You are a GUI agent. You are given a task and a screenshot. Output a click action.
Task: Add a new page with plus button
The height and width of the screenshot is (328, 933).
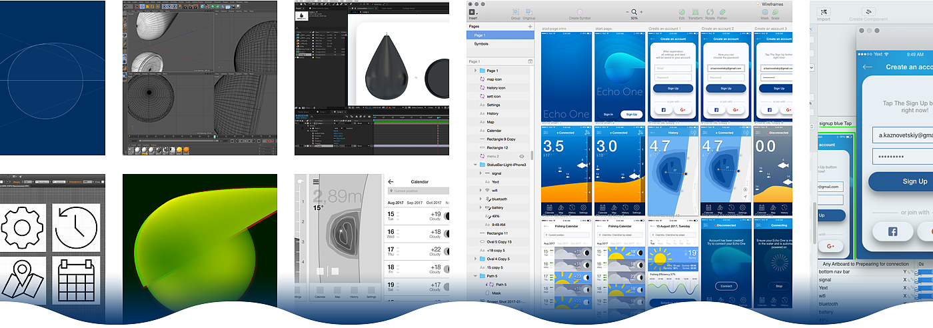[x=530, y=27]
